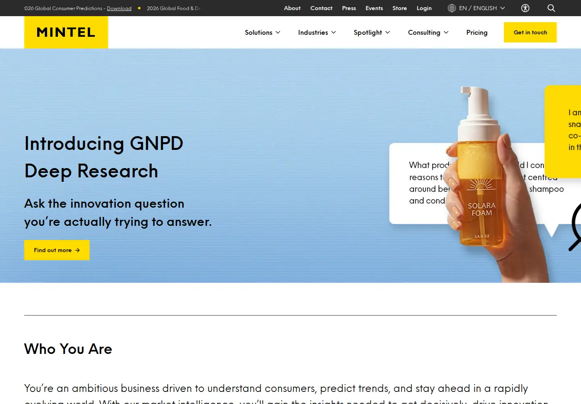Visit the Store link
This screenshot has height=404, width=581.
click(399, 8)
